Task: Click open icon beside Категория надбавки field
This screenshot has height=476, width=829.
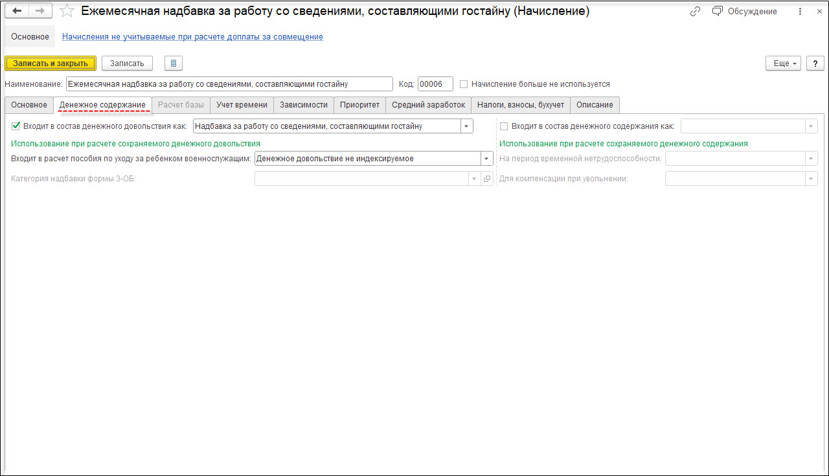Action: pyautogui.click(x=487, y=179)
